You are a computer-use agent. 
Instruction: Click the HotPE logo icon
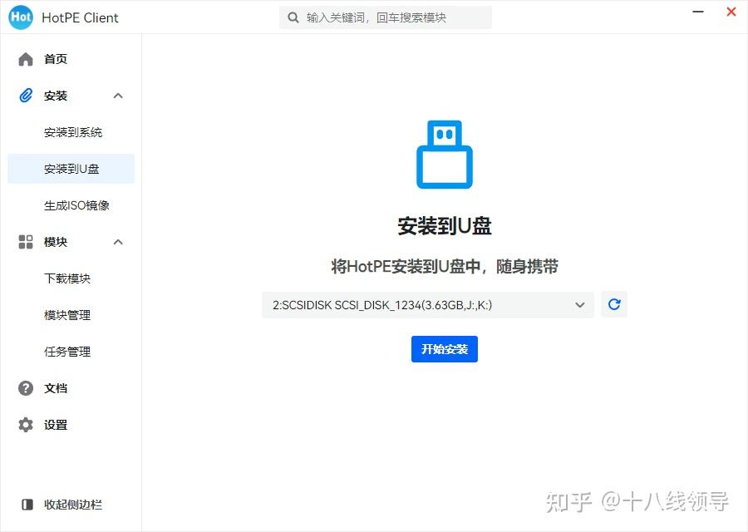pos(21,17)
